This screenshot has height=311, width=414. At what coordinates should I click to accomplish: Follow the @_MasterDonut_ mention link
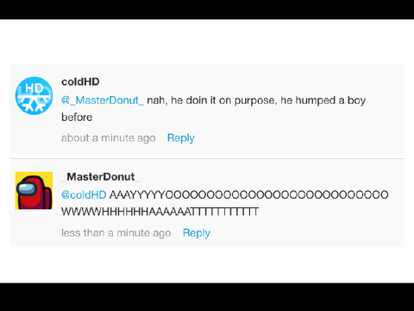103,100
